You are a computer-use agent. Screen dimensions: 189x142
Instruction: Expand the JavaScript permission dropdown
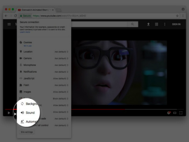[x=61, y=78]
